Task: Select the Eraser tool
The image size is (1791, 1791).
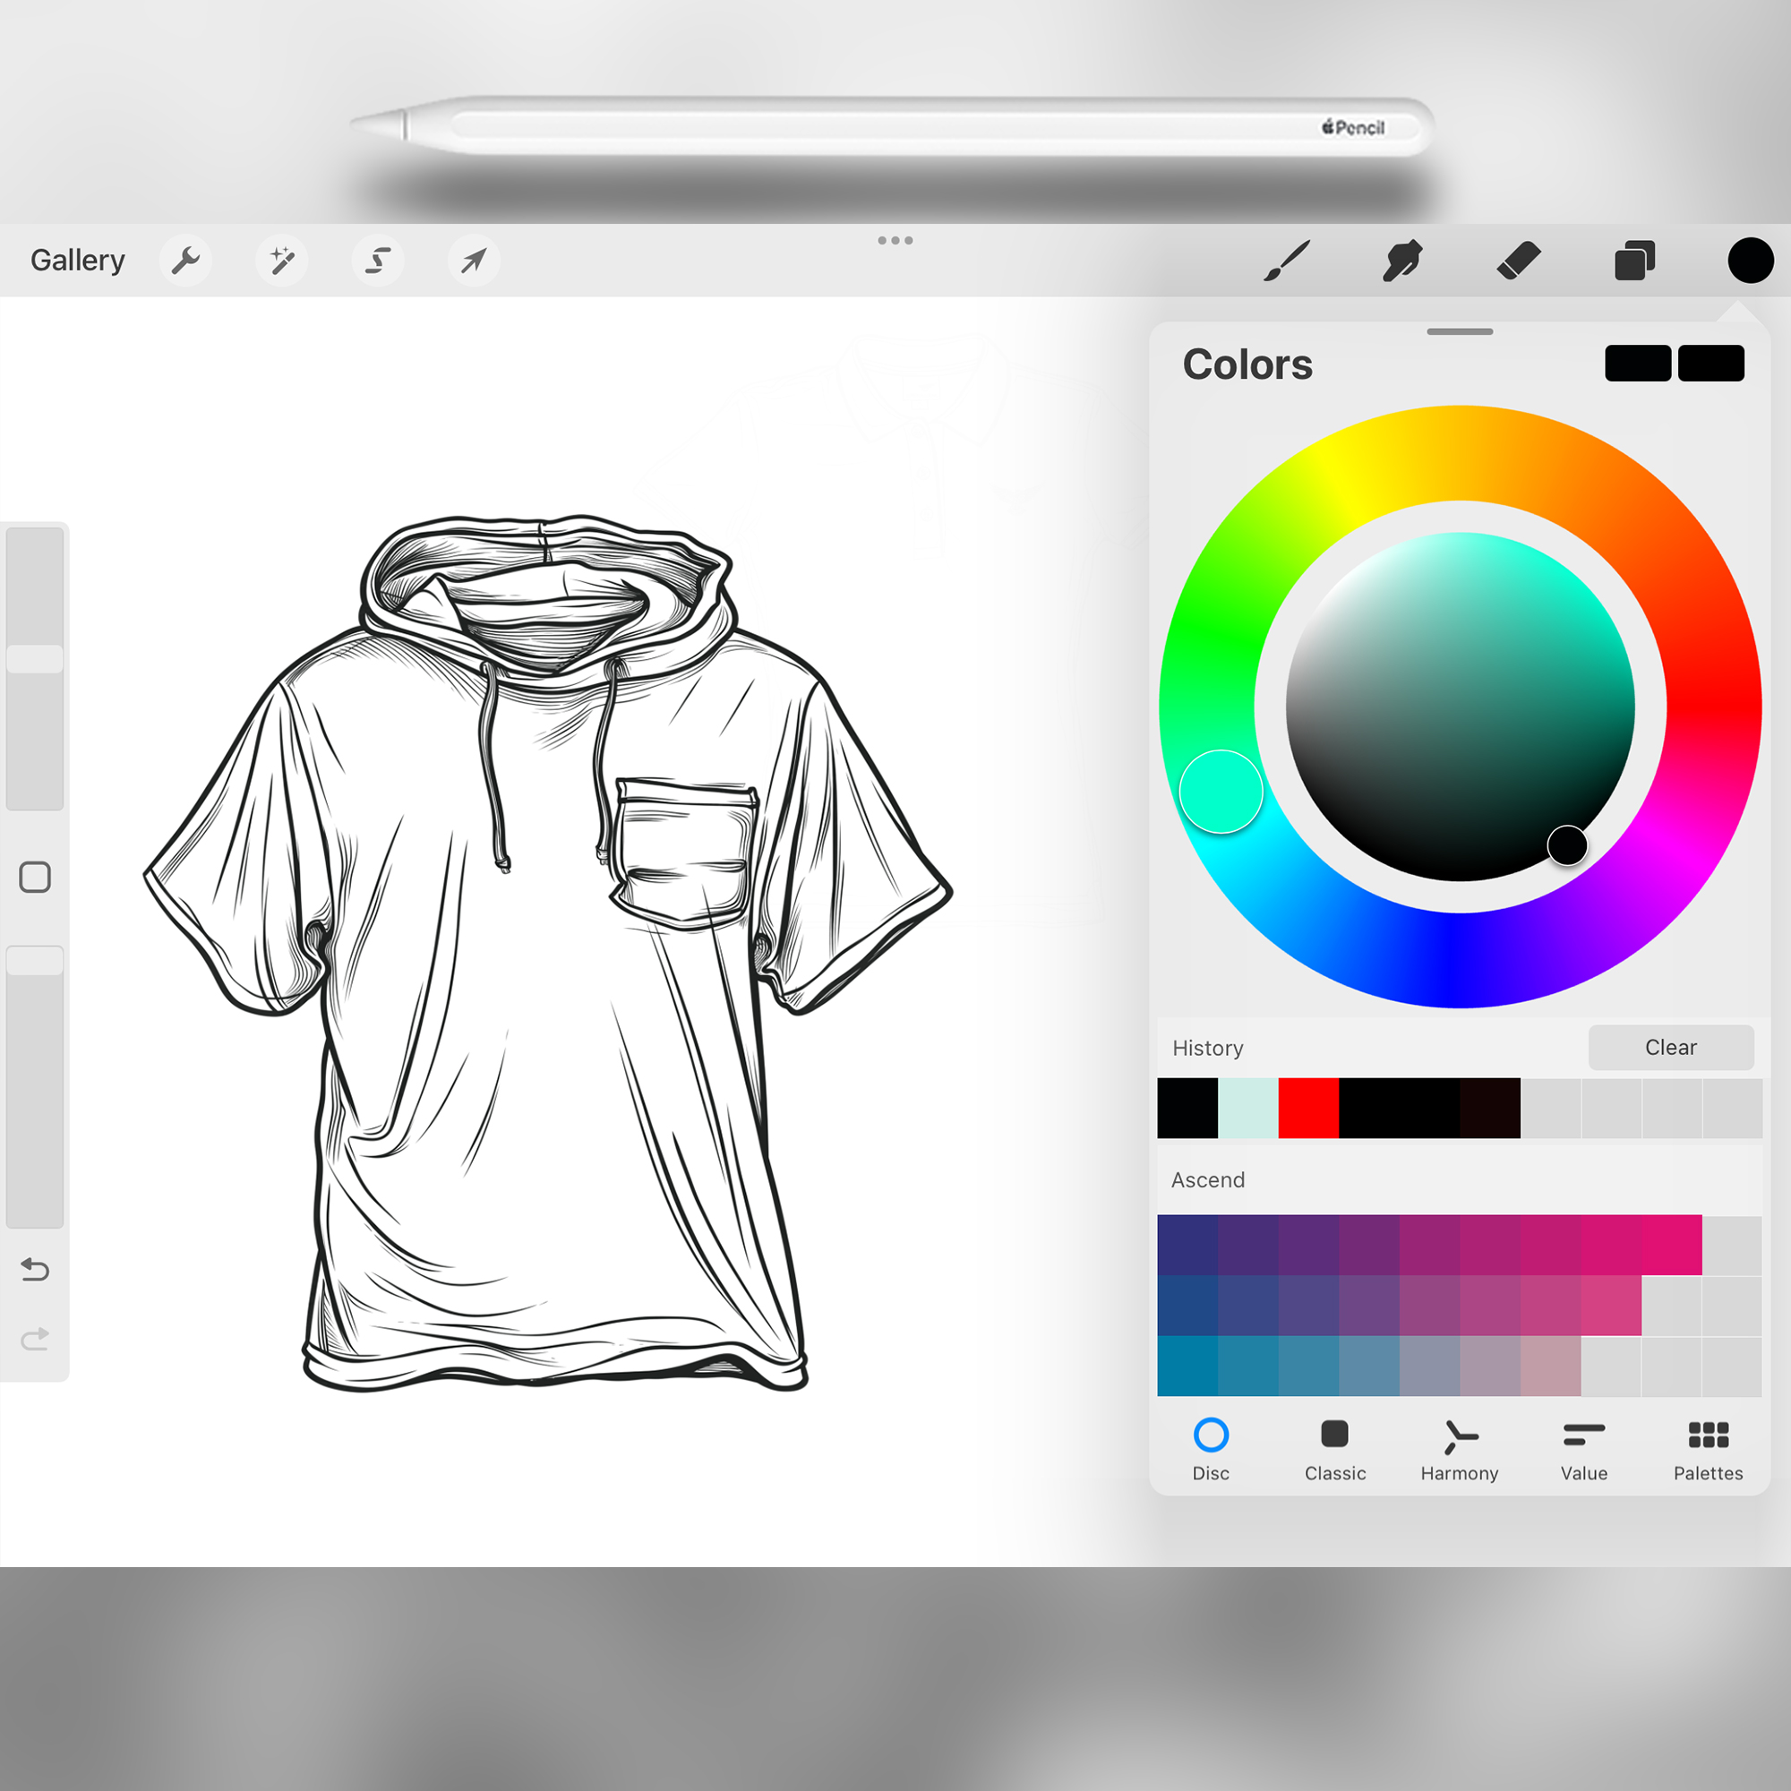Action: (x=1519, y=261)
